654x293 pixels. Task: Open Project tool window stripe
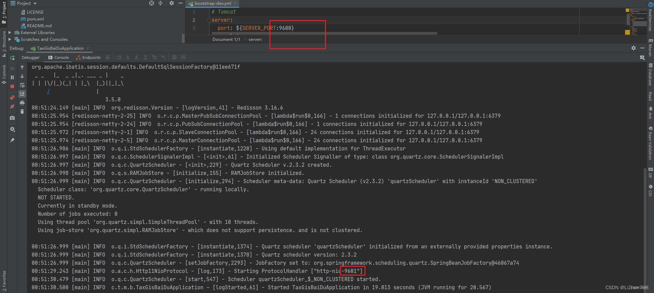[x=4, y=12]
